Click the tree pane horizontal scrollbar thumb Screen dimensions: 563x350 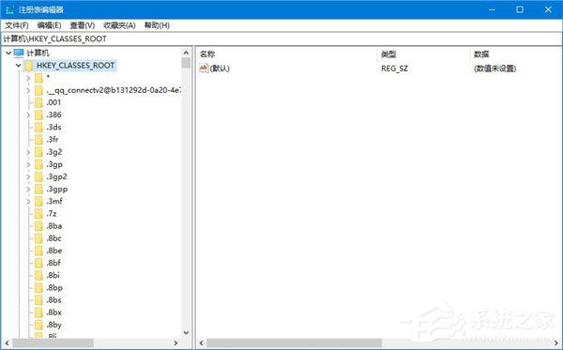53,343
